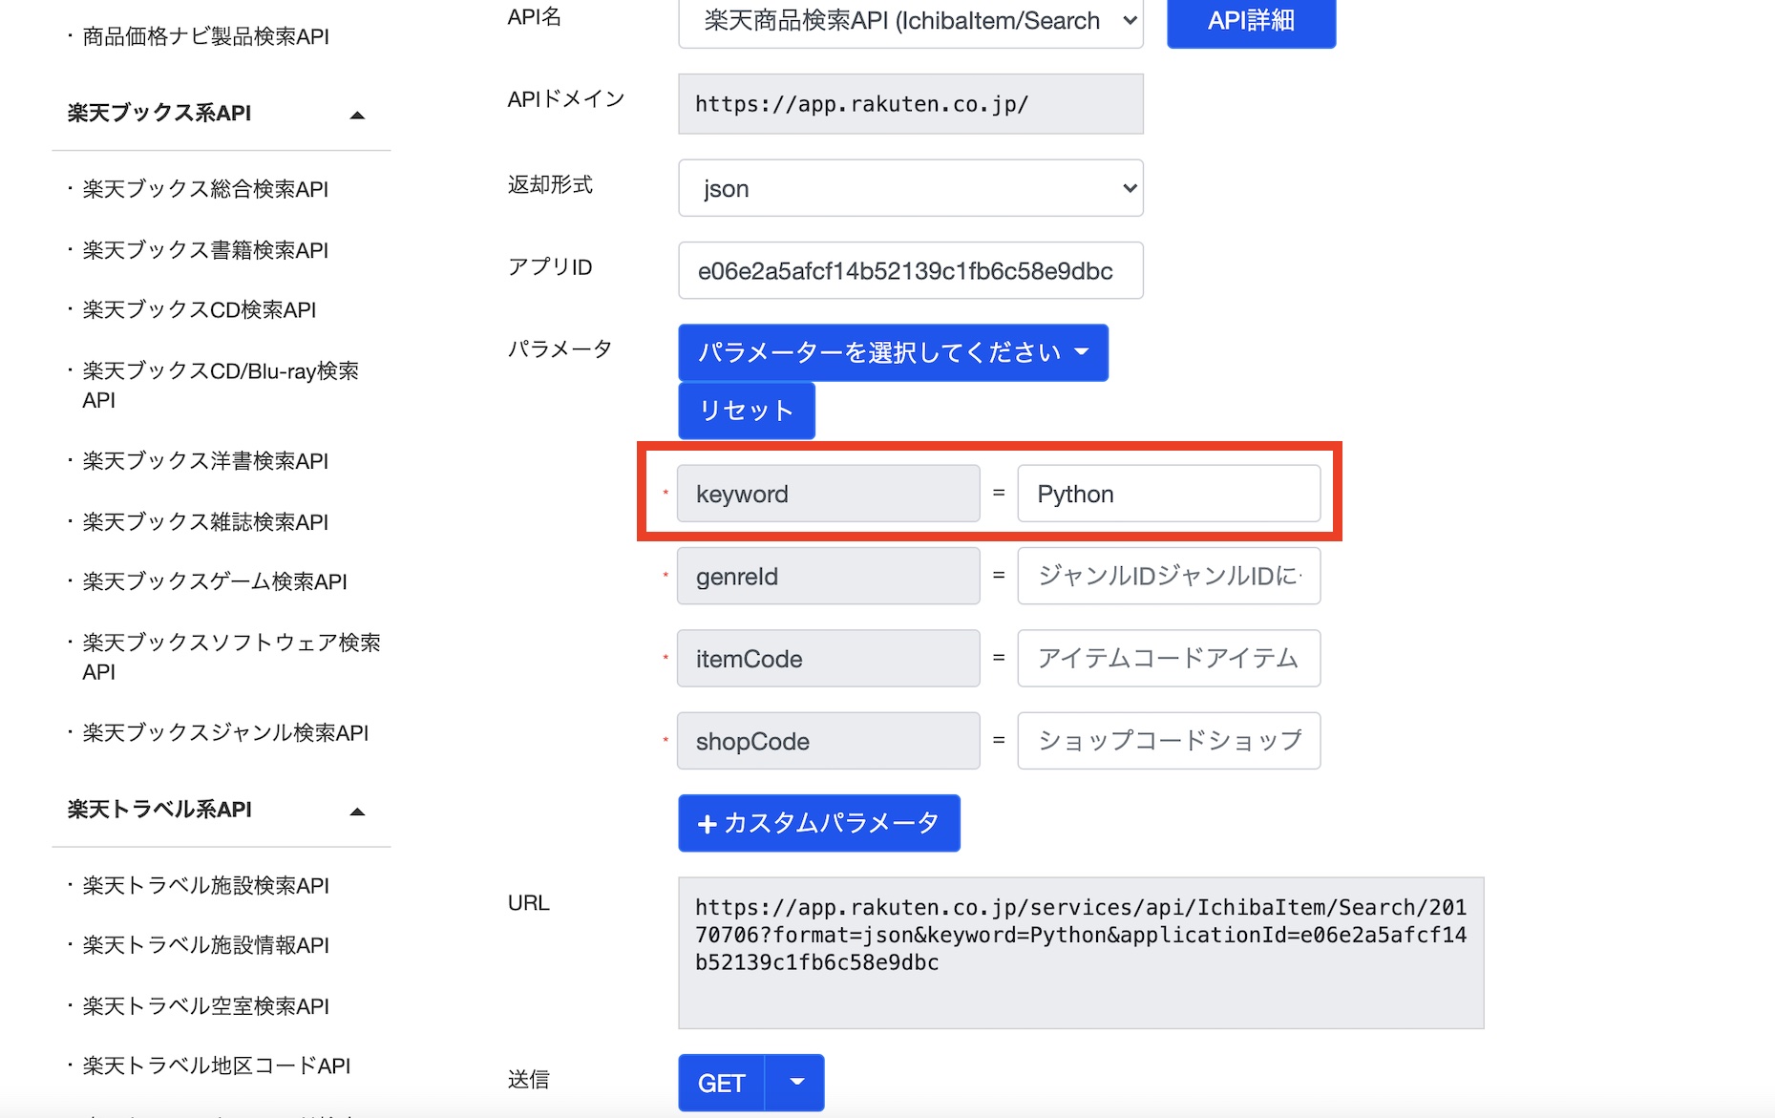Click the keyword value field containing Python
1775x1118 pixels.
pyautogui.click(x=1169, y=494)
